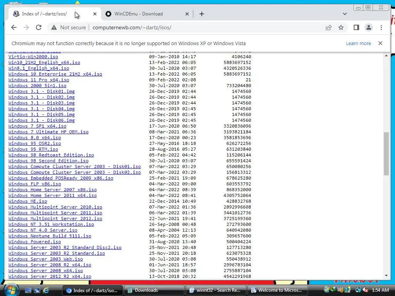395x296 pixels.
Task: Open Win8.1_English_x64.iso link
Action: [39, 68]
